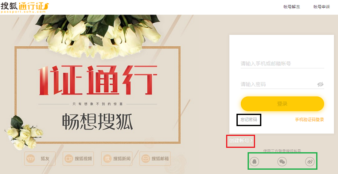Click the WeChat login icon
The width and height of the screenshot is (338, 174).
[282, 162]
